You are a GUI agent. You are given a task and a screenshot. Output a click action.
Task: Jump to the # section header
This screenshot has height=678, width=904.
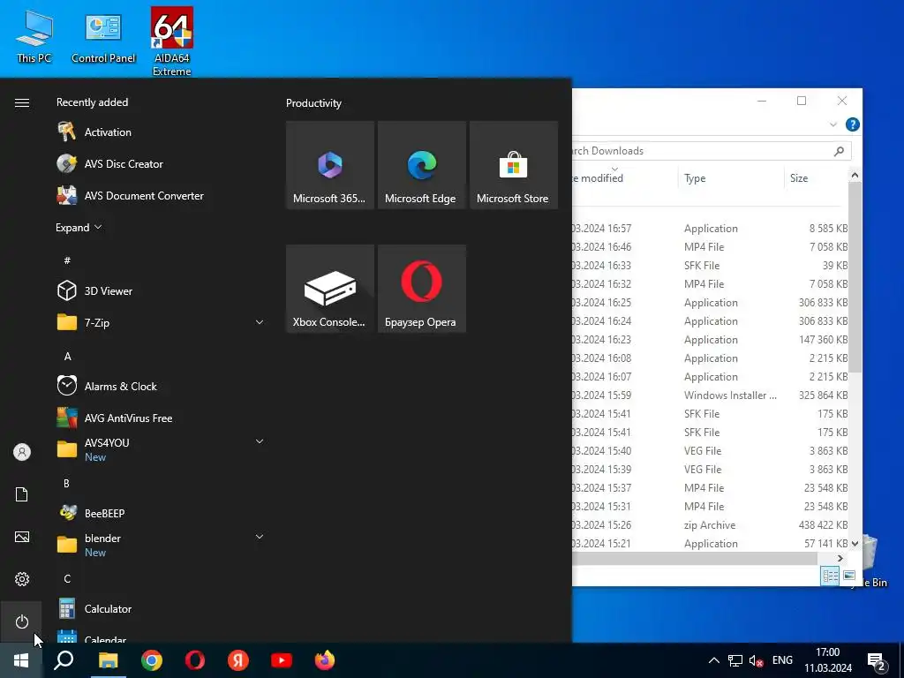click(67, 260)
